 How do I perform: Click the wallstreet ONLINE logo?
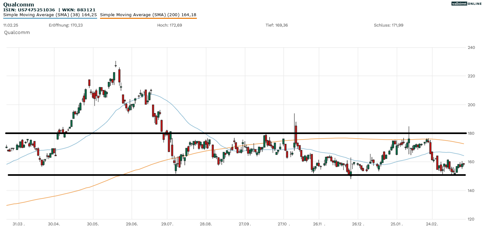point(466,4)
